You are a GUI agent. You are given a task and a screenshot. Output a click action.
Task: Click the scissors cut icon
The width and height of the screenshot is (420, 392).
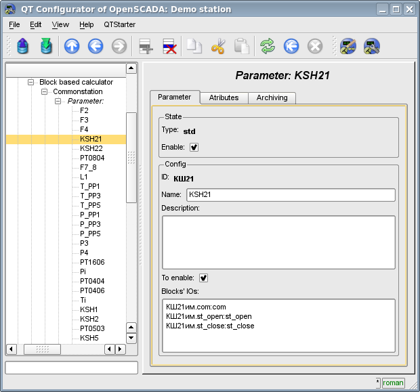pos(218,46)
